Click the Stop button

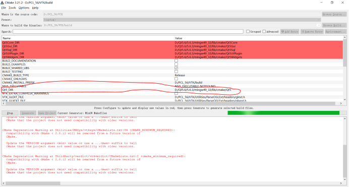10,113
